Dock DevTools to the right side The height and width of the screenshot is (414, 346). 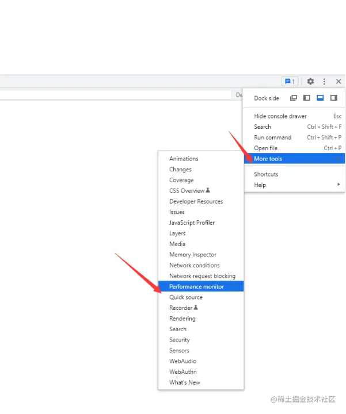[x=333, y=98]
